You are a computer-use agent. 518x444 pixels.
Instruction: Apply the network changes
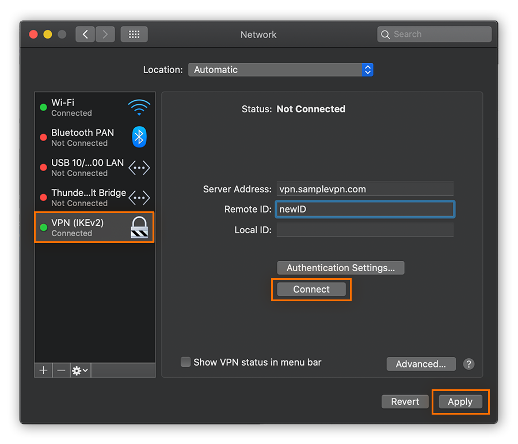[x=460, y=401]
